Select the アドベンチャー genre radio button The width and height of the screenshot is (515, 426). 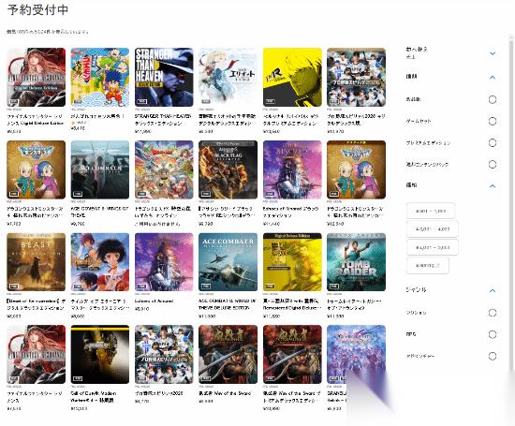(x=492, y=356)
